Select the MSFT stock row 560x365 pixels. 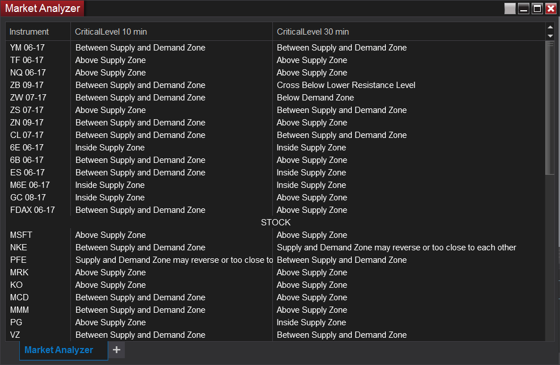pyautogui.click(x=22, y=235)
